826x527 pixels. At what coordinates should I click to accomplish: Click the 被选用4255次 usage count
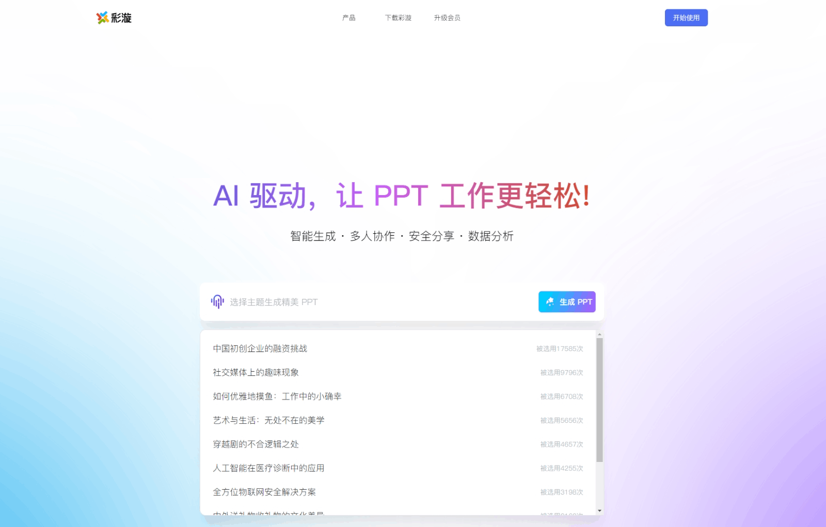pos(562,468)
